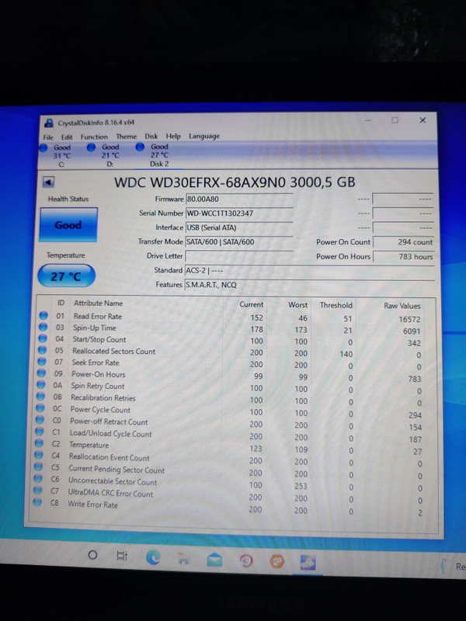The image size is (466, 621).
Task: Click the Firmware value field
Action: pos(239,199)
